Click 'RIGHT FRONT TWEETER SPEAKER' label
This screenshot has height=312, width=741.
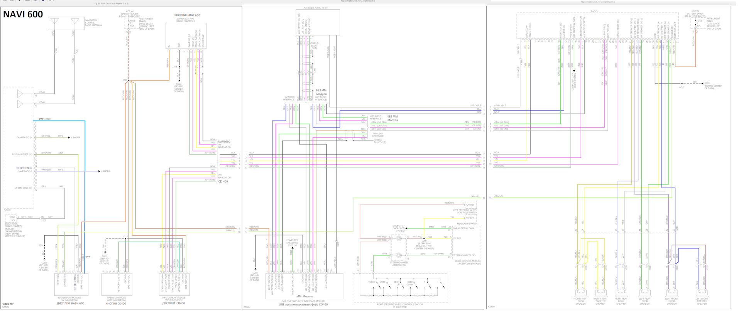[600, 301]
